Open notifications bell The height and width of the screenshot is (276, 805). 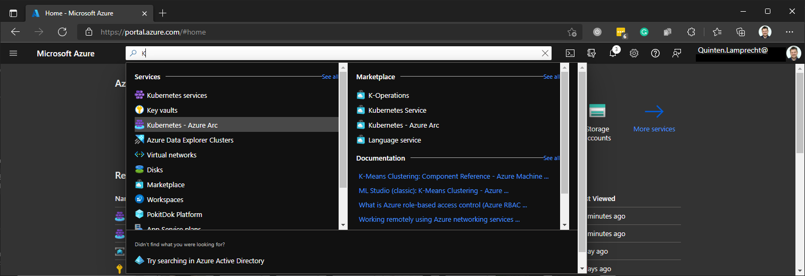point(613,53)
